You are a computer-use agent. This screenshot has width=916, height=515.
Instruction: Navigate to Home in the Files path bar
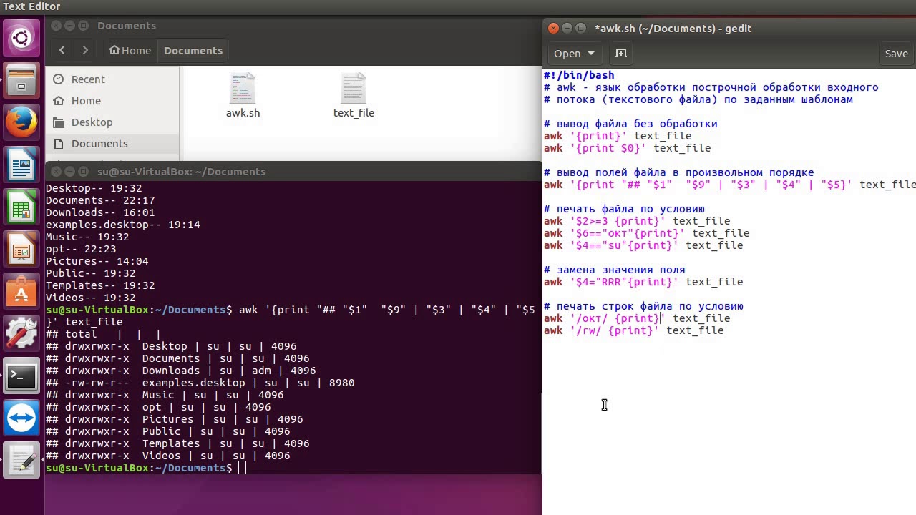pos(130,51)
